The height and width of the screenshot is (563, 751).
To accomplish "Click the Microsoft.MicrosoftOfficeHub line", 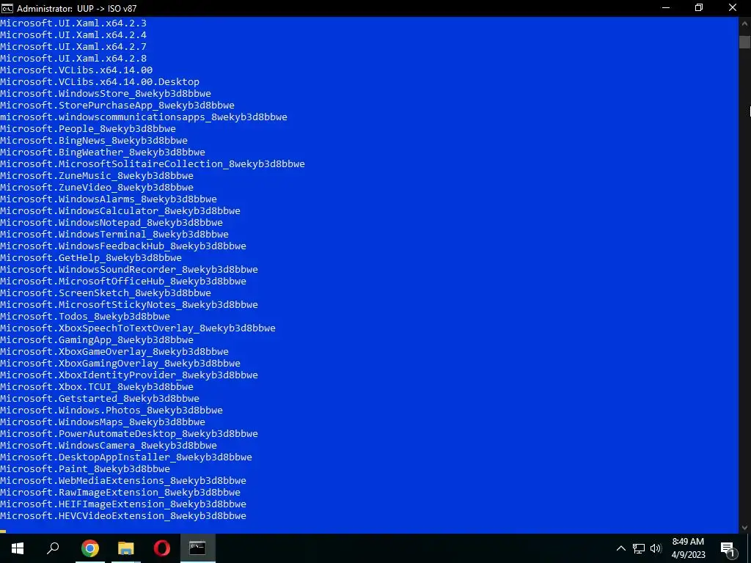I will tap(123, 281).
